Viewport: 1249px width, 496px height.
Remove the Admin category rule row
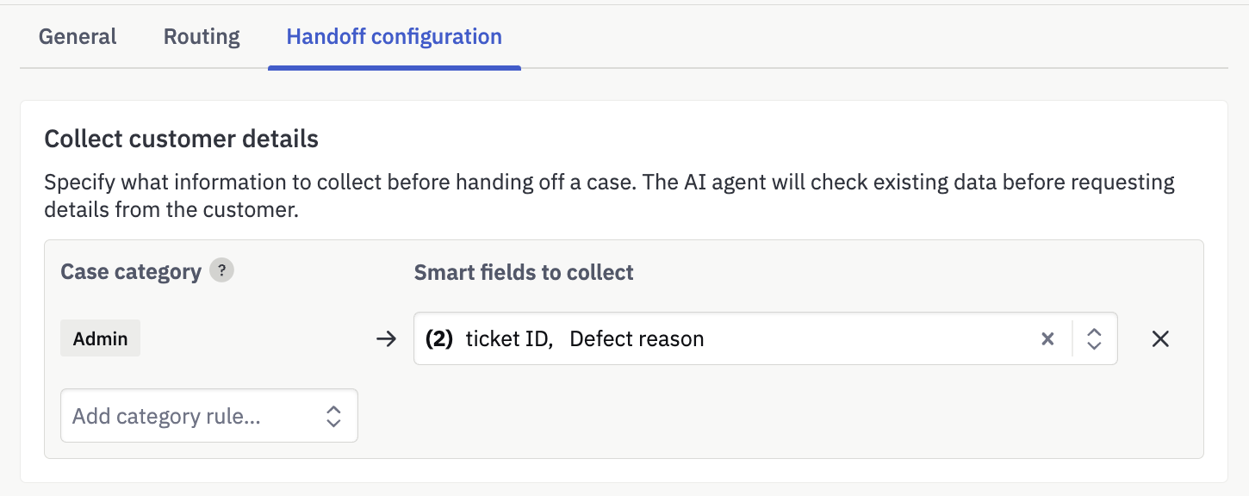(1160, 339)
